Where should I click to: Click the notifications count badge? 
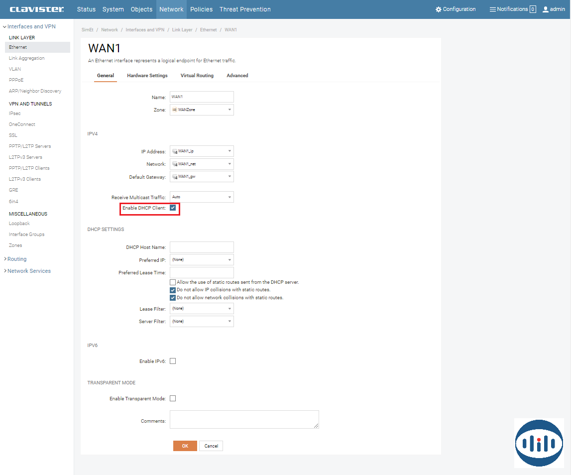coord(533,9)
